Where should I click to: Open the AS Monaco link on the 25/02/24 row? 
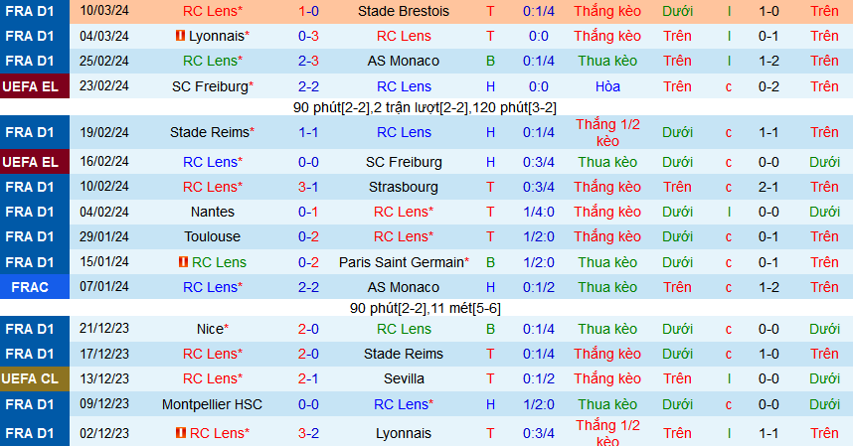403,61
